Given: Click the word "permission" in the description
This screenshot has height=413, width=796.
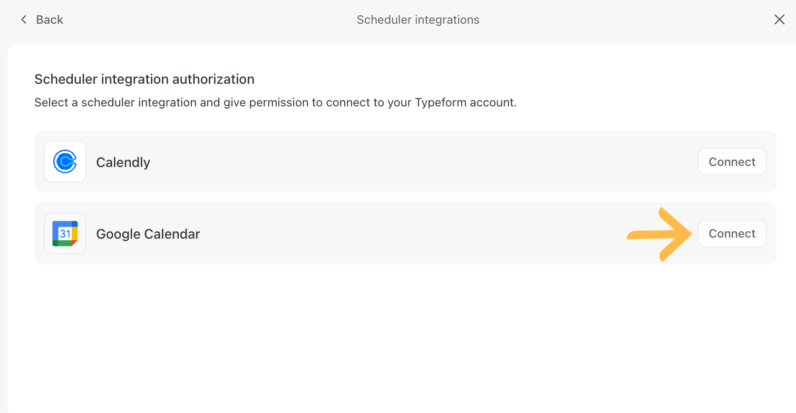Looking at the screenshot, I should pos(279,102).
